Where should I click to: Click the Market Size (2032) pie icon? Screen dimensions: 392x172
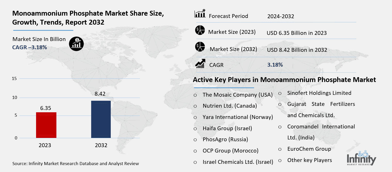(200, 47)
